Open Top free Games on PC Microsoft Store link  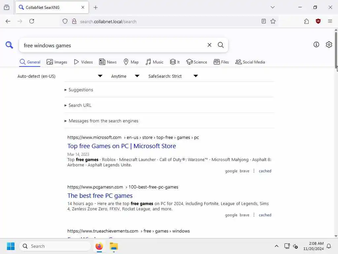pyautogui.click(x=121, y=146)
